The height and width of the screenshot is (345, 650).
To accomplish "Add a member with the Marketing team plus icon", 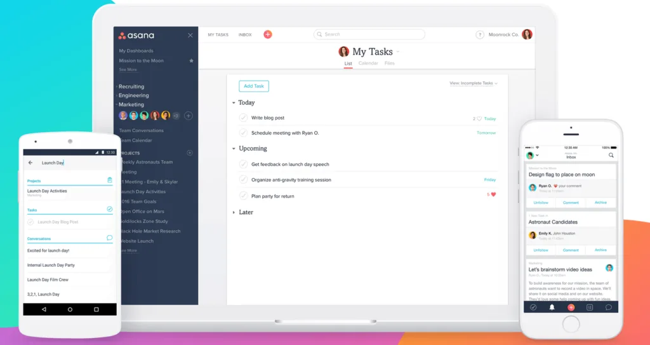I will tap(188, 116).
